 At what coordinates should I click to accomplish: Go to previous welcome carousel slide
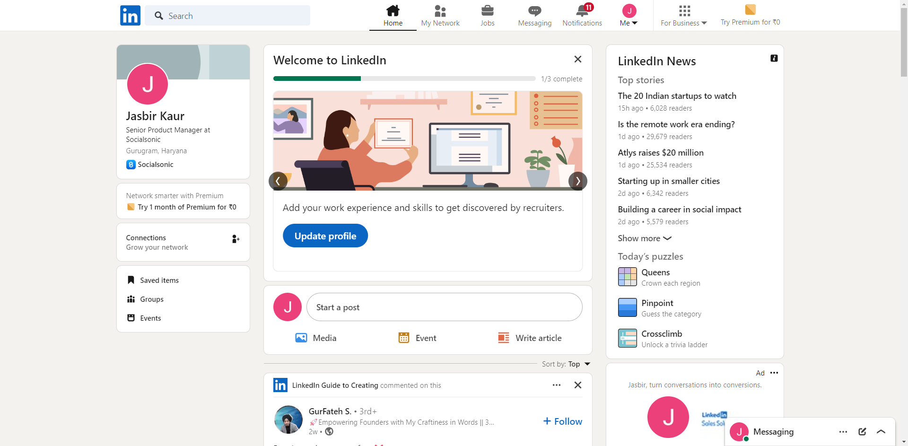278,181
